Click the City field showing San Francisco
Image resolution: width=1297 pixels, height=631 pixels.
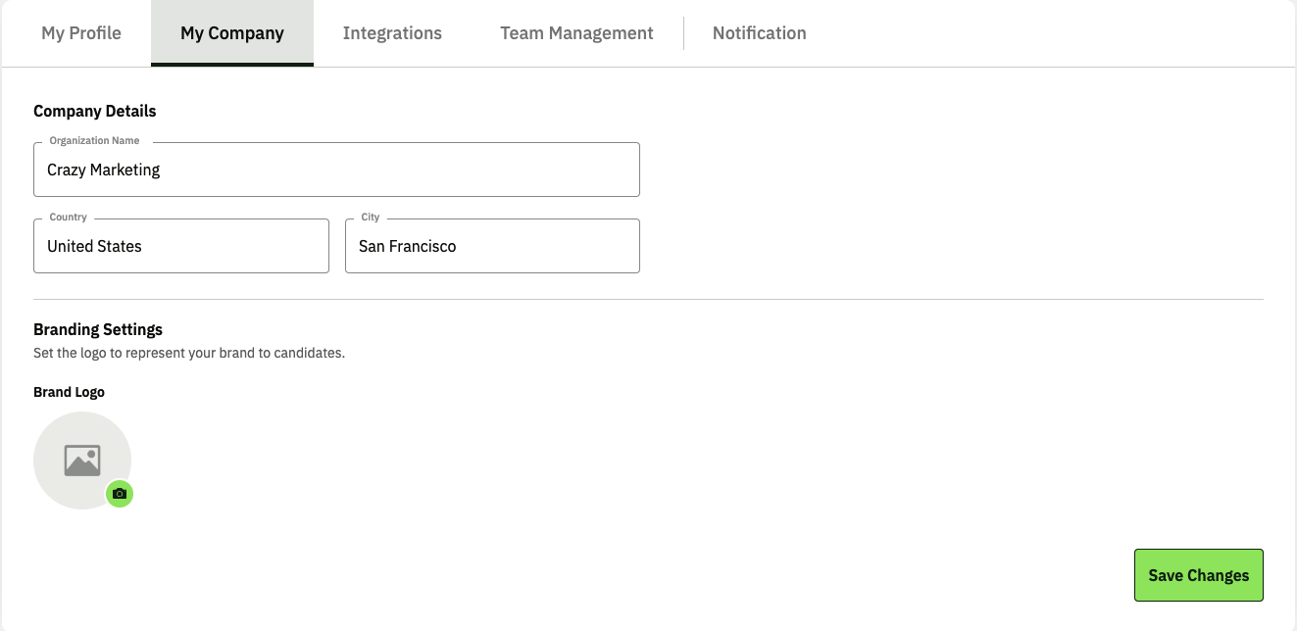[492, 247]
